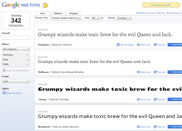Click the Pop out icon for Enriqueta

(155, 45)
